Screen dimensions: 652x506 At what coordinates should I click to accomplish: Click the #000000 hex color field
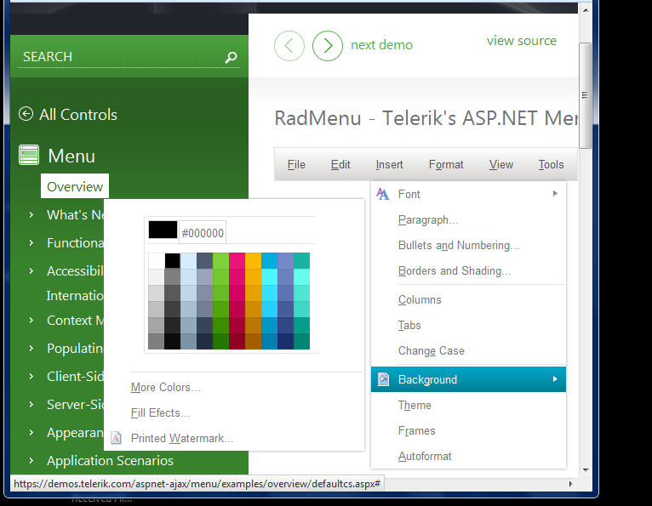coord(203,233)
